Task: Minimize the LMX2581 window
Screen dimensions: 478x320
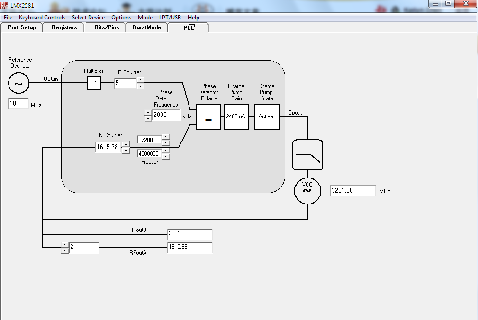Action: (x=435, y=4)
